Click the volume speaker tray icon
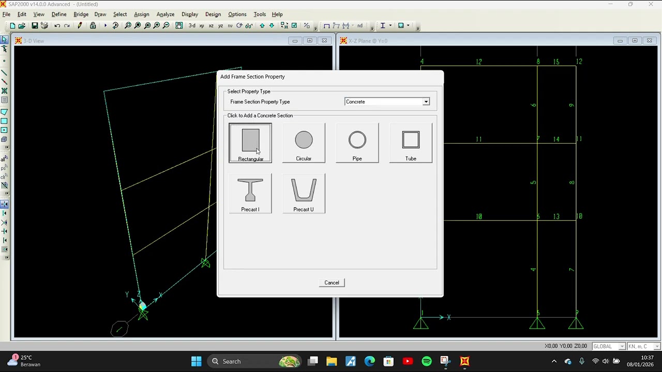The height and width of the screenshot is (372, 662). 605,361
